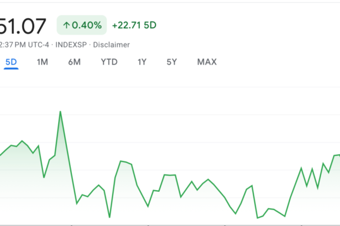Click the blue underline beneath 5D tab
This screenshot has height=226, width=340.
tap(11, 68)
